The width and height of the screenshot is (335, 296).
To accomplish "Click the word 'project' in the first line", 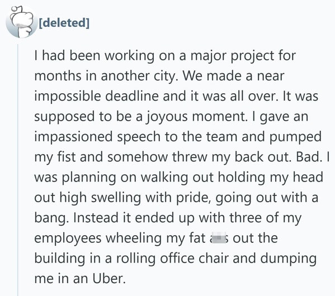I will (252, 56).
